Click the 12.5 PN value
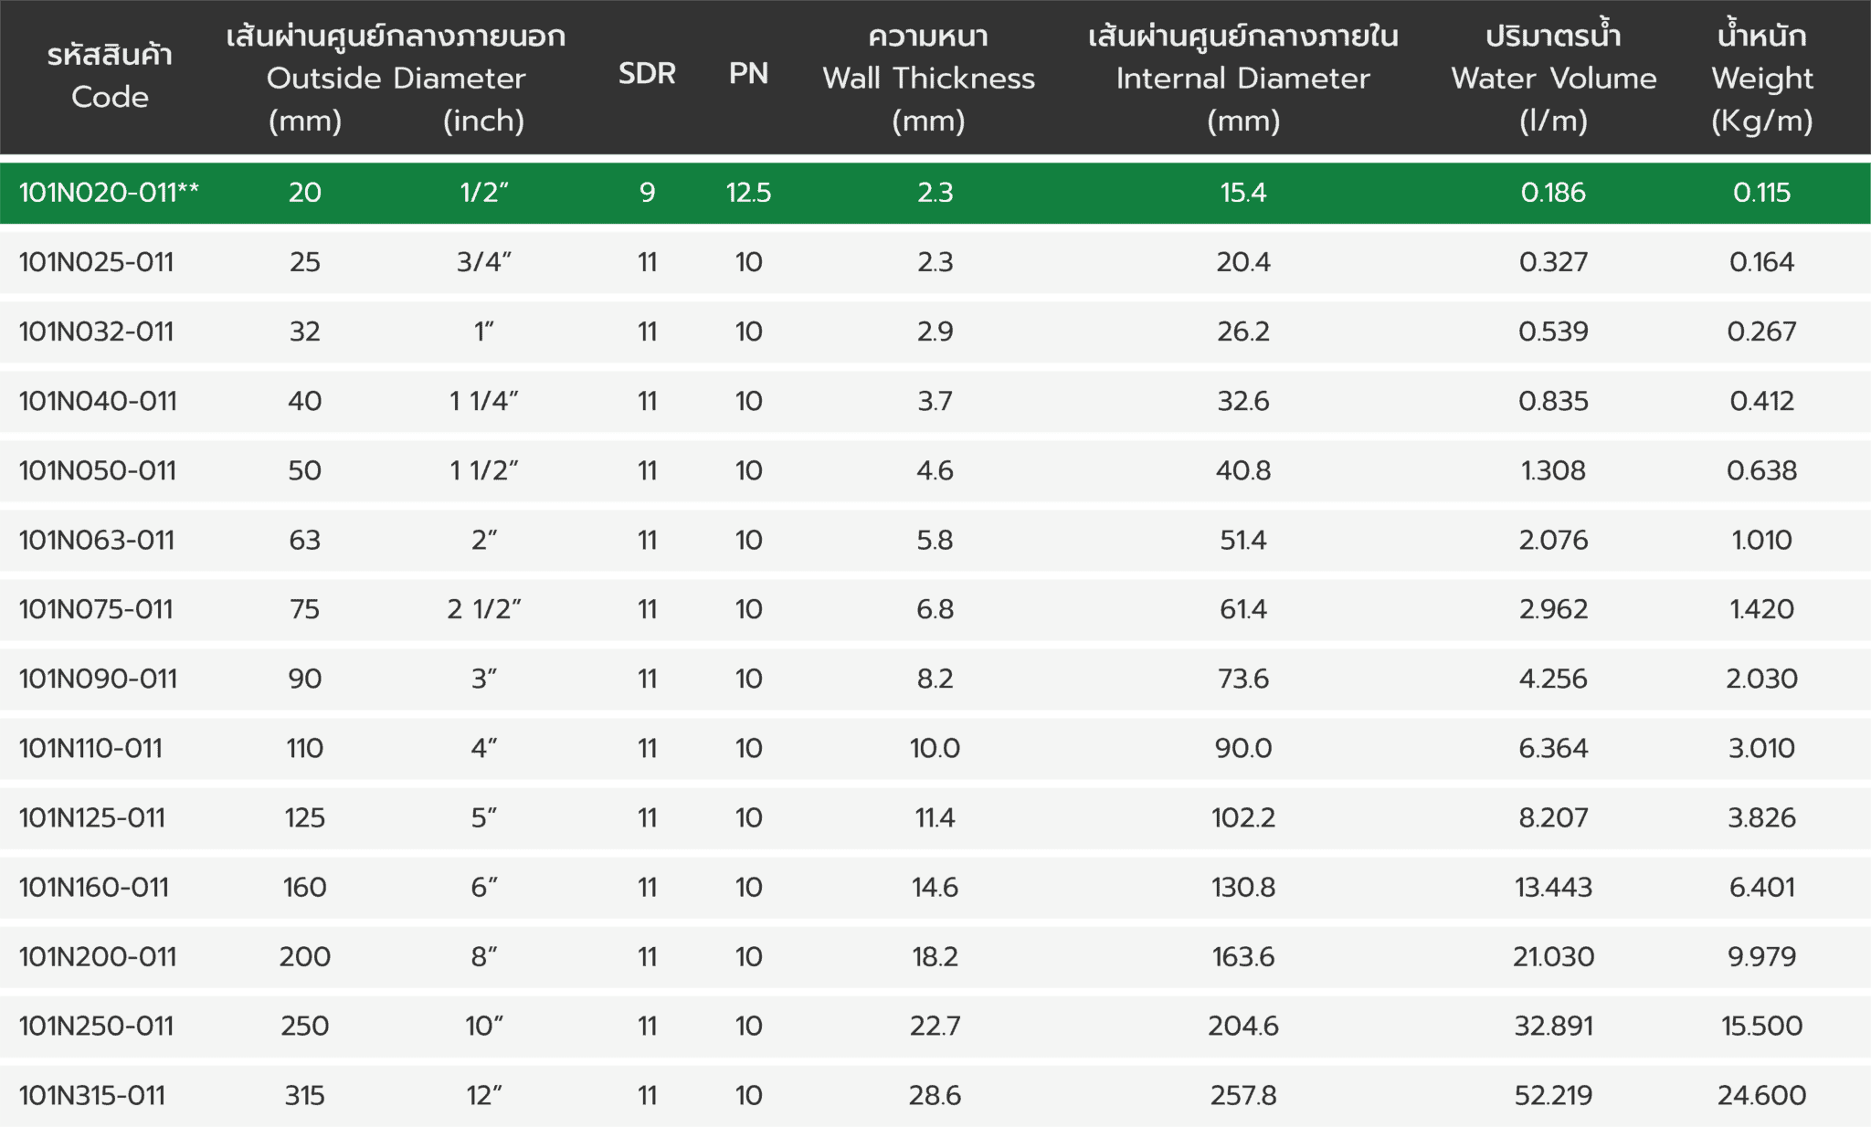This screenshot has height=1127, width=1871. [748, 193]
